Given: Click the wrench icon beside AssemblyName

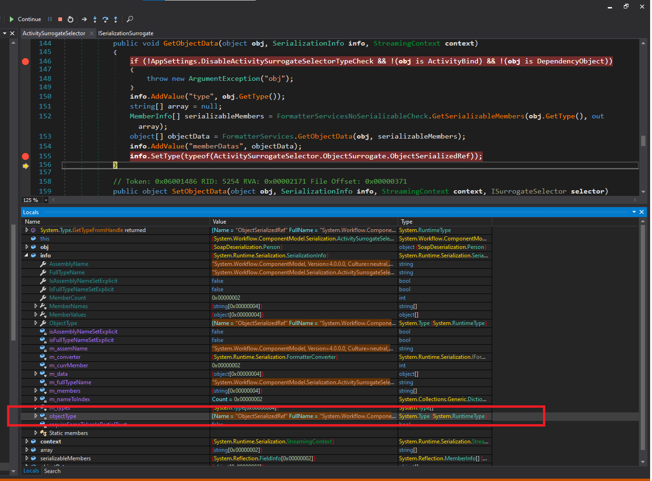Looking at the screenshot, I should [x=43, y=264].
